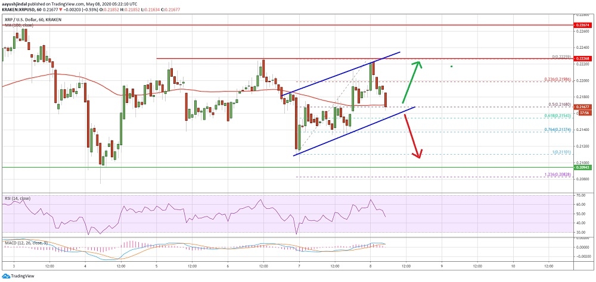Click the 70.00 level on the RSI axis

[x=581, y=195]
